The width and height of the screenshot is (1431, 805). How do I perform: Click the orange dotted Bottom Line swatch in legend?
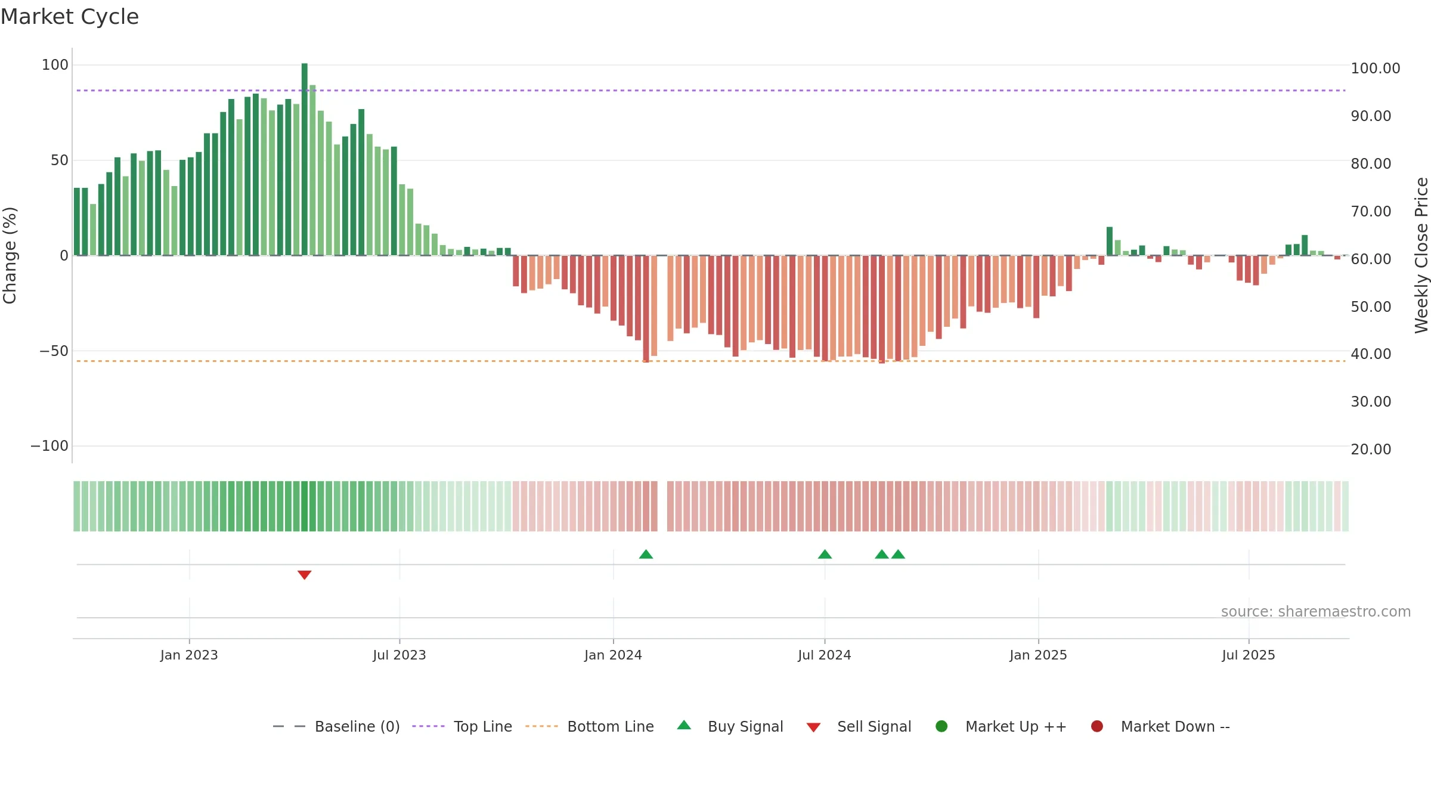541,726
